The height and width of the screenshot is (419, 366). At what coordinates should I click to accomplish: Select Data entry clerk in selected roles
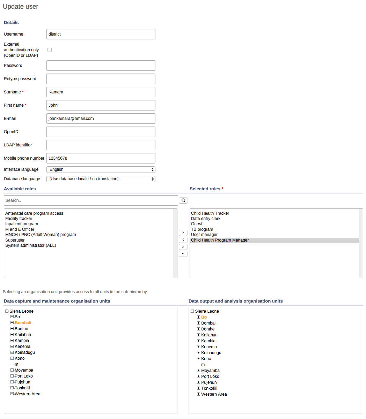(206, 219)
